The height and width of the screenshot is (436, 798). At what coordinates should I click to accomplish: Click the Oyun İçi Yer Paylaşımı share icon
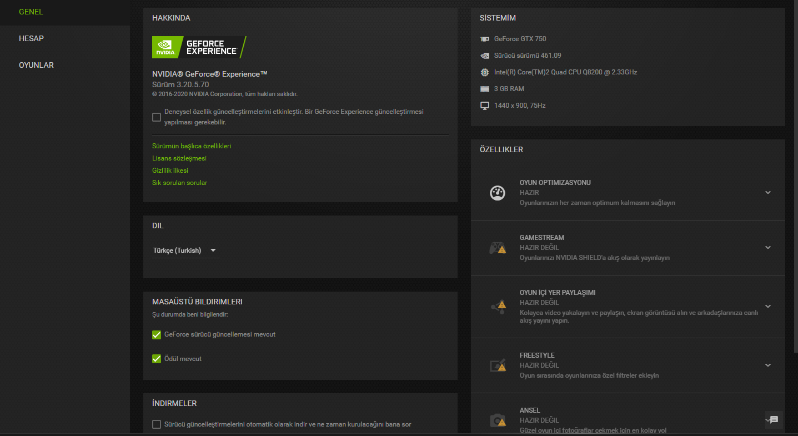tap(498, 307)
